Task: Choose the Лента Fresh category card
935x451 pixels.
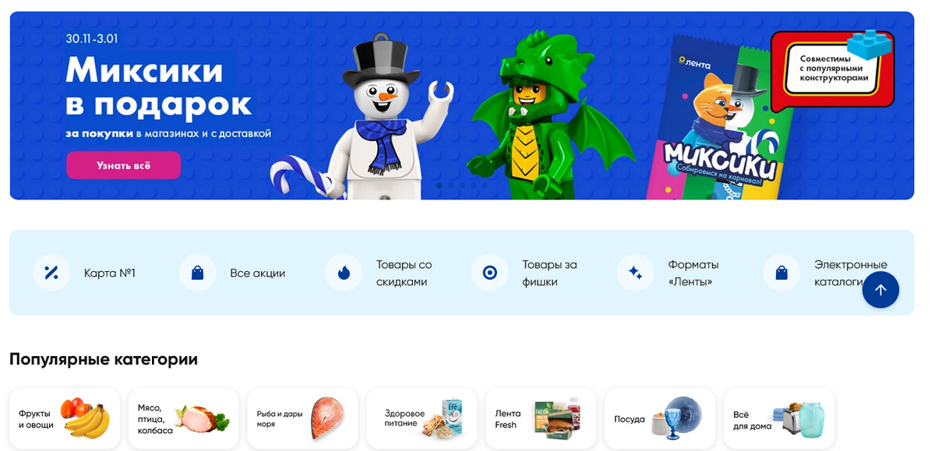Action: (x=541, y=419)
